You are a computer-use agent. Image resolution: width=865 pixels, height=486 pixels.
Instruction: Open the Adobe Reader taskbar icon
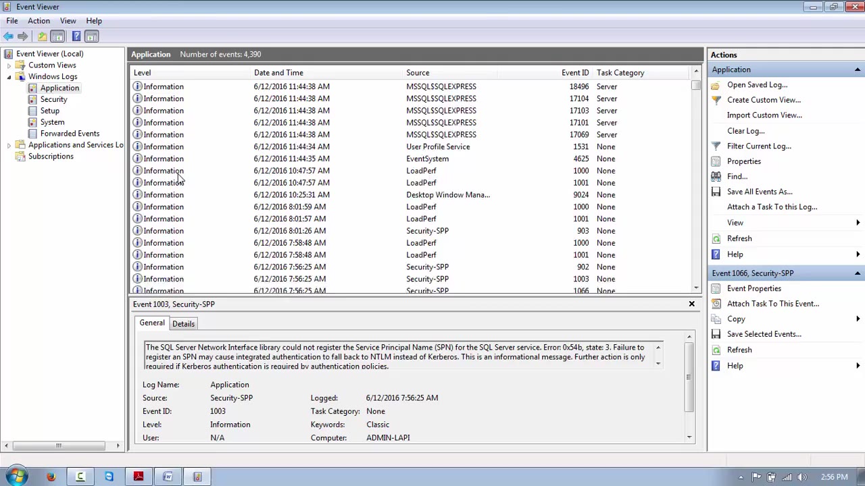[139, 477]
